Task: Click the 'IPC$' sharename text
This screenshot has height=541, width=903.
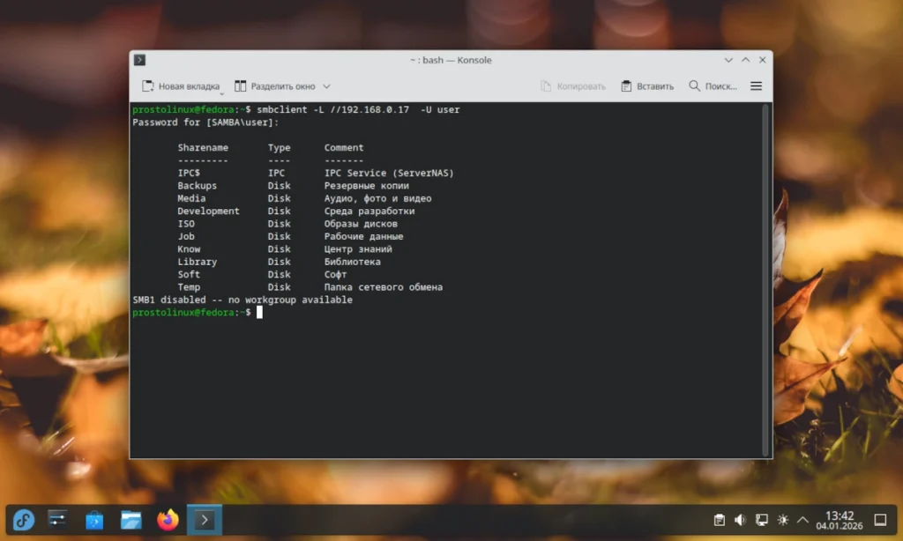Action: (x=189, y=174)
